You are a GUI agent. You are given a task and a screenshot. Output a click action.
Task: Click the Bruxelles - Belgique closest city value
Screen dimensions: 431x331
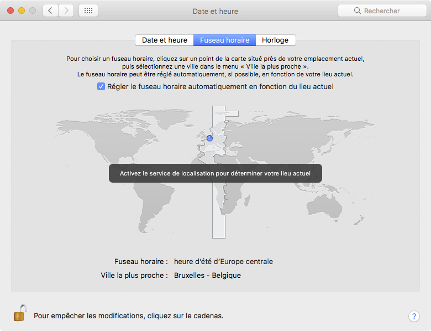[208, 276]
